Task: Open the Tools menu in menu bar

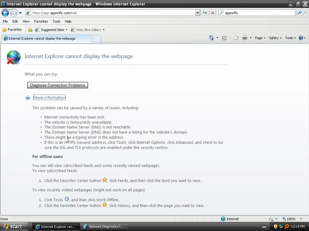Action: [56, 21]
